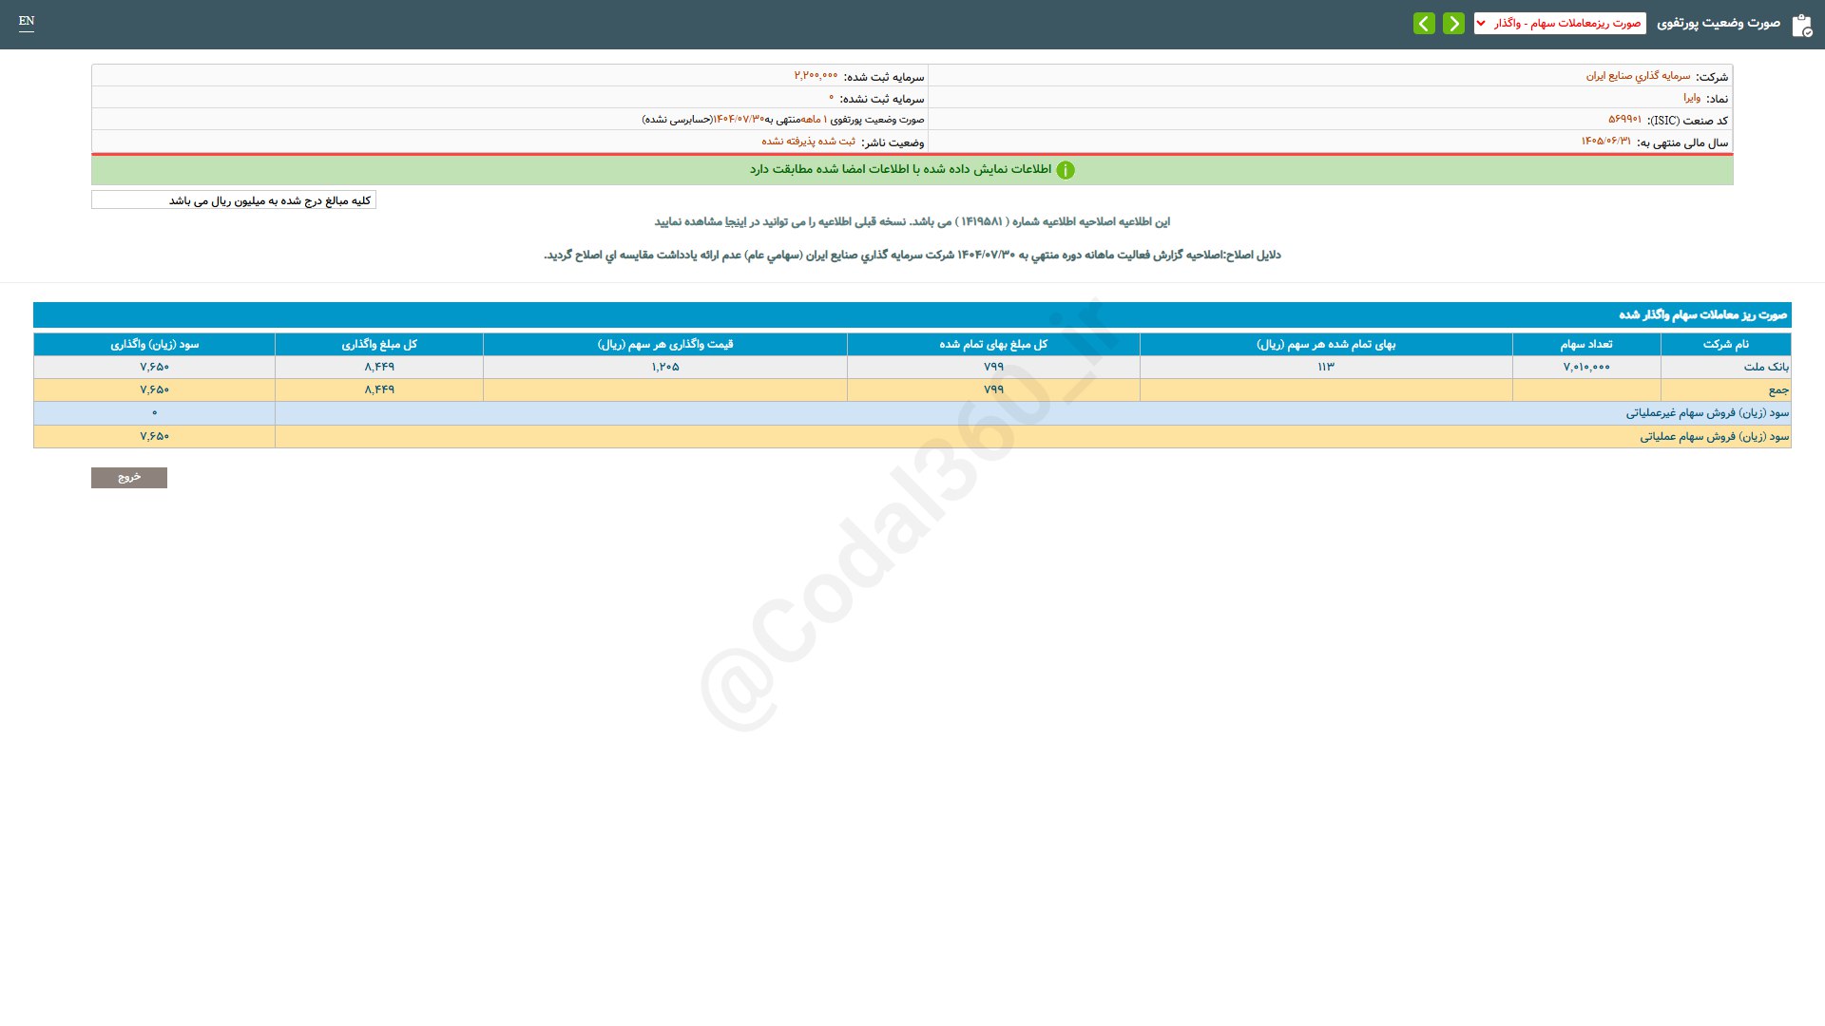The width and height of the screenshot is (1825, 1026).
Task: Click the red dropdown arrow of sheet selector
Action: 1481,24
